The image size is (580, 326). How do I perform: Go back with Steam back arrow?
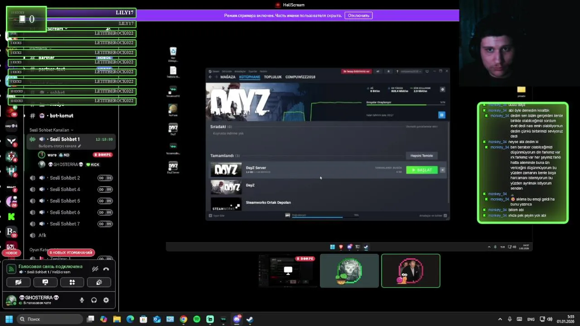(210, 77)
